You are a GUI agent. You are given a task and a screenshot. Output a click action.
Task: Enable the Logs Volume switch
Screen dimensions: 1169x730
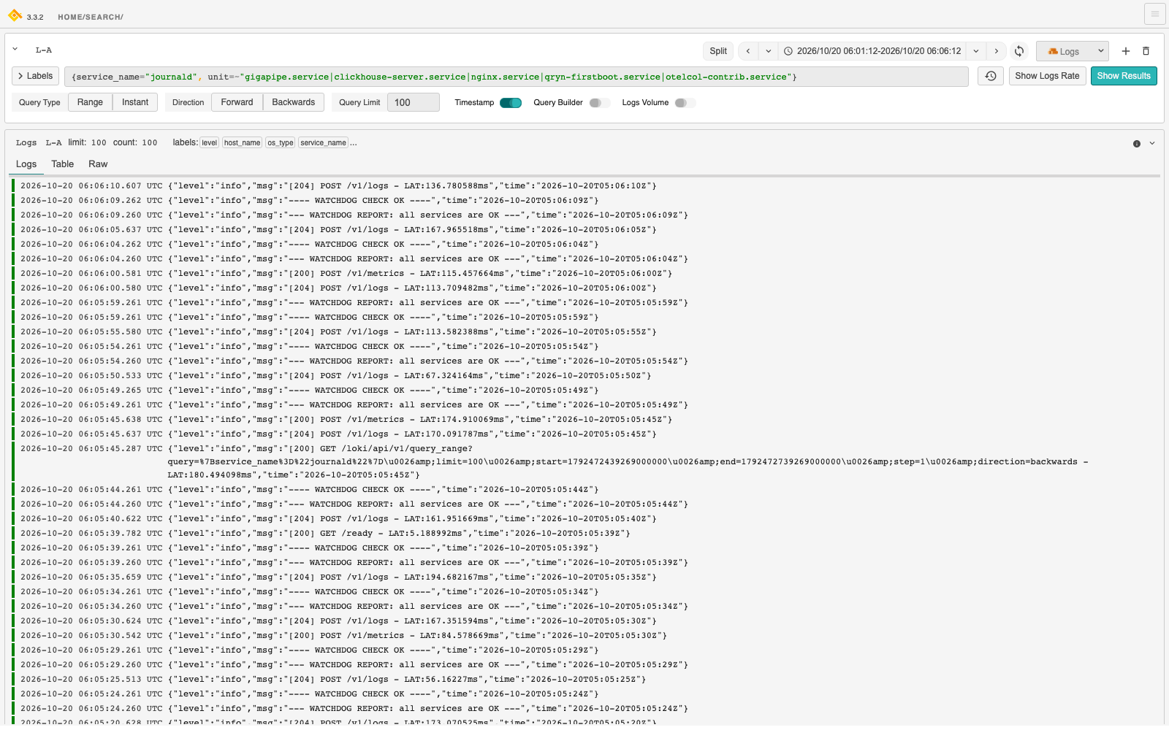click(685, 103)
